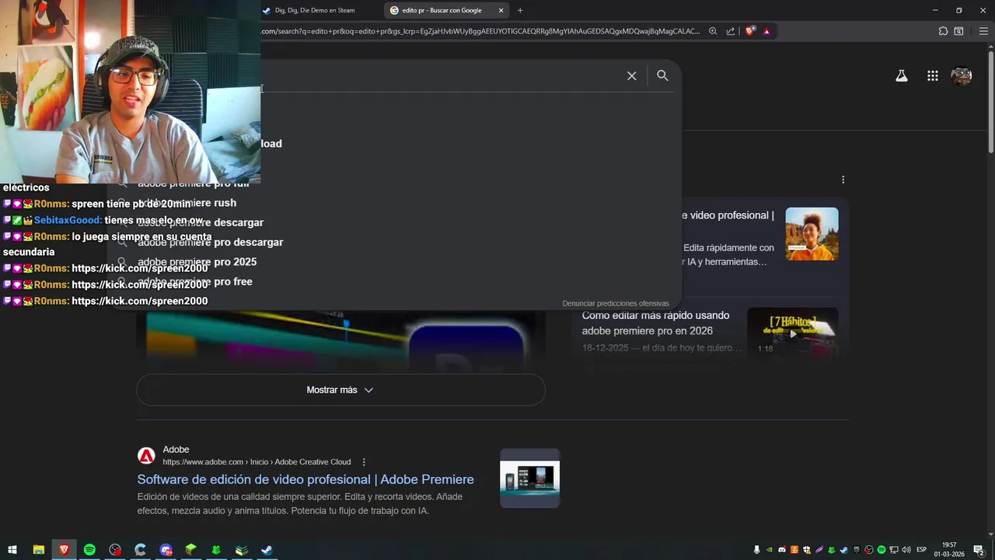995x560 pixels.
Task: Click the share page icon in address bar
Action: pos(731,31)
